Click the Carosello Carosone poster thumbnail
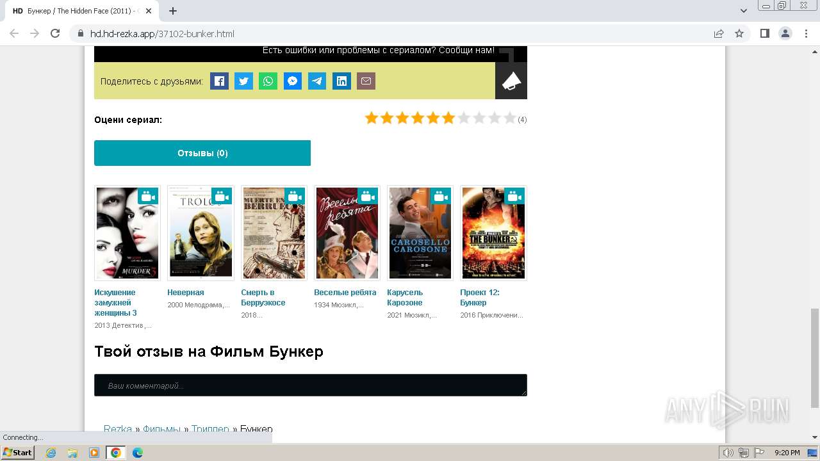Screen dimensions: 820x461 420,233
